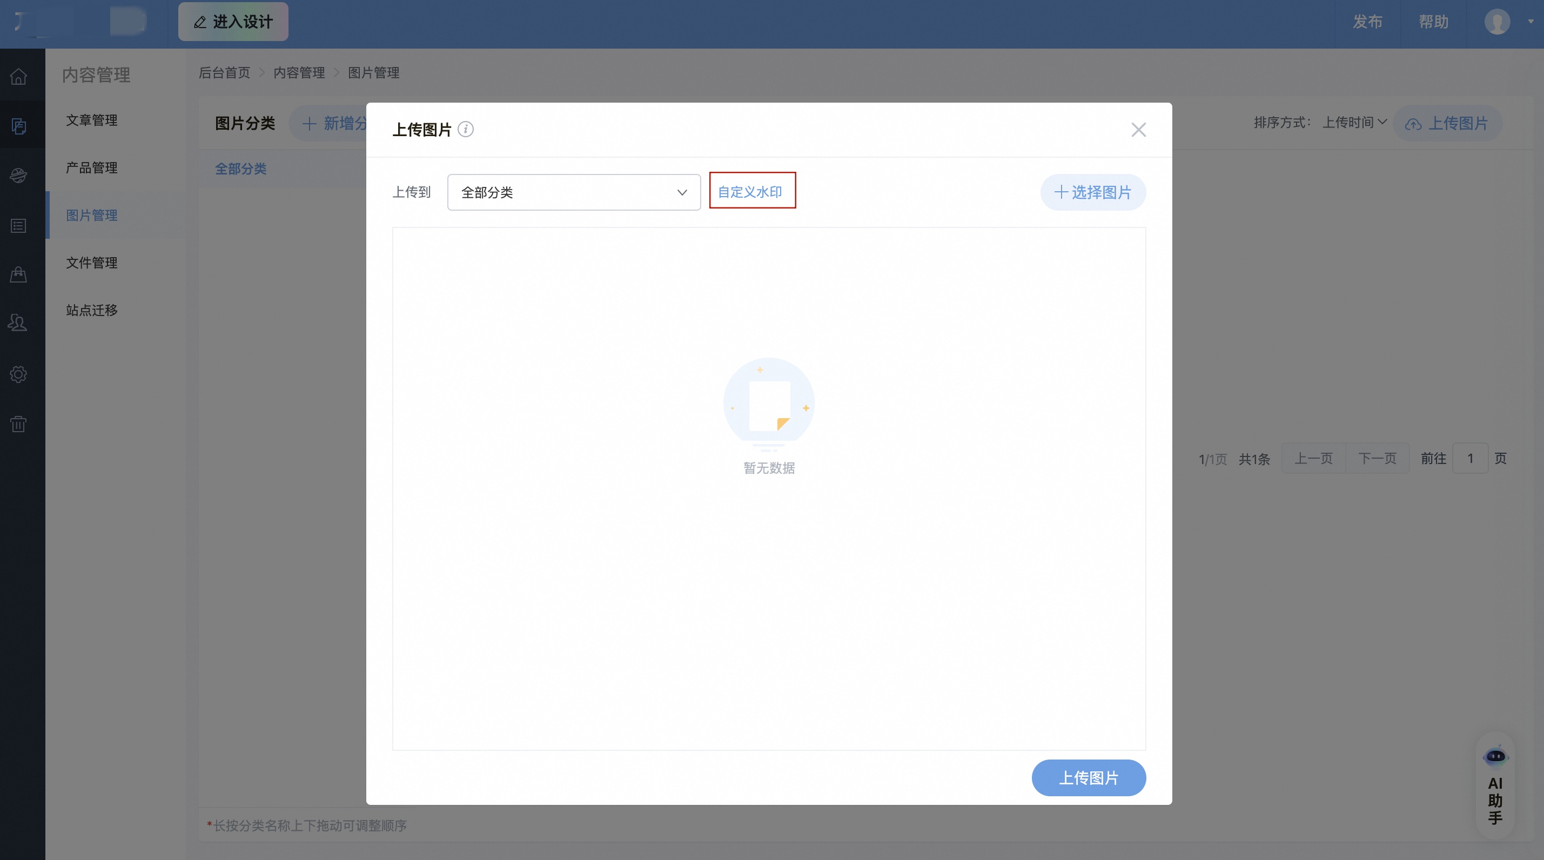Click the info icon beside 上传图片 title
Viewport: 1544px width, 860px height.
pos(466,129)
